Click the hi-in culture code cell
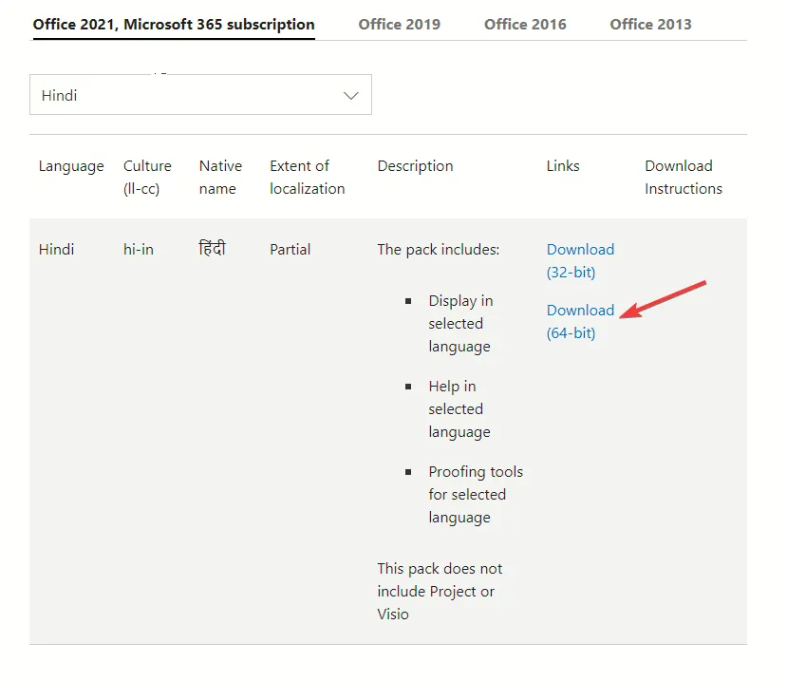 [139, 249]
